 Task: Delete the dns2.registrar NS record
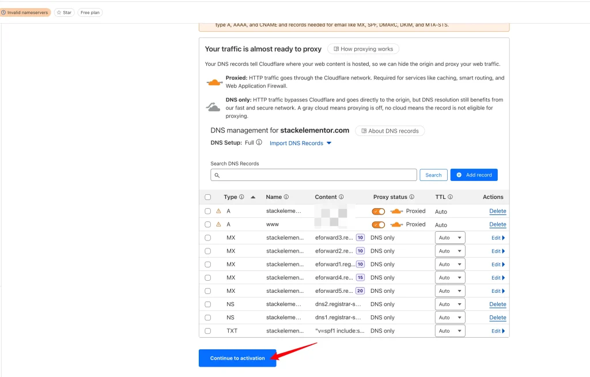(x=497, y=304)
